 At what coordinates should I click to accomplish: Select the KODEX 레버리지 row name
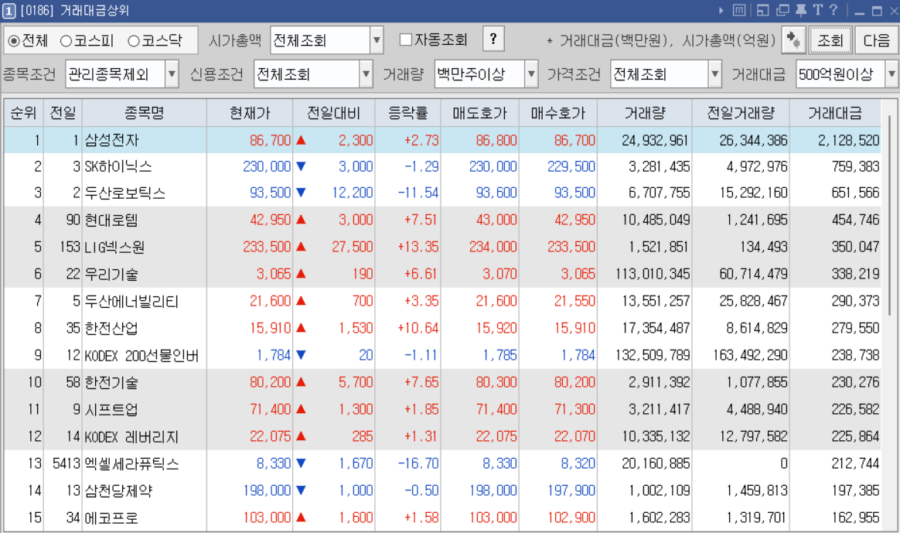click(x=132, y=436)
